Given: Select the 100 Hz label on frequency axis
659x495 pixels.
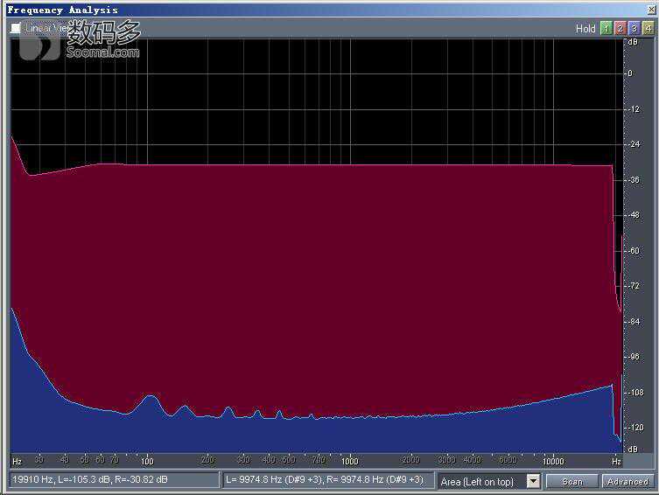Looking at the screenshot, I should point(147,460).
